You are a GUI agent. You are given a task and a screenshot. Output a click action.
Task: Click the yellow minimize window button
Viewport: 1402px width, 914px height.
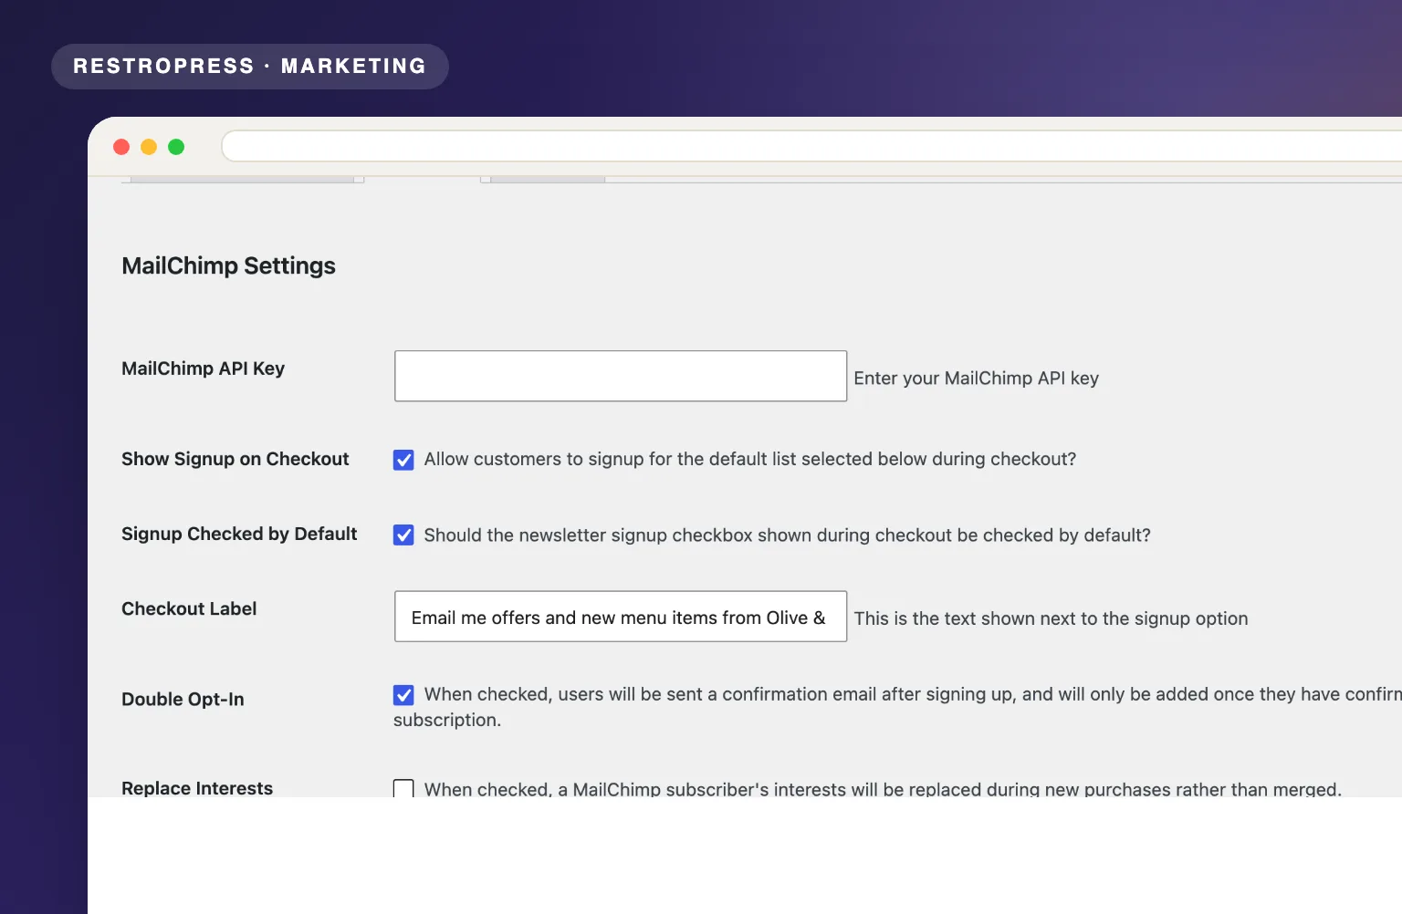[x=149, y=147]
